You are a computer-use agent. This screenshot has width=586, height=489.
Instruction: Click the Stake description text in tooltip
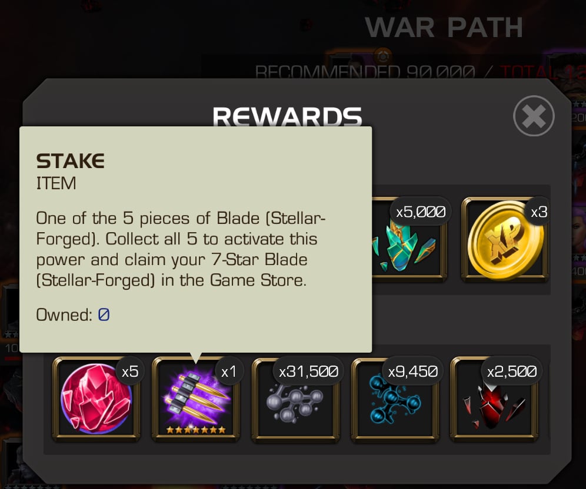point(181,249)
